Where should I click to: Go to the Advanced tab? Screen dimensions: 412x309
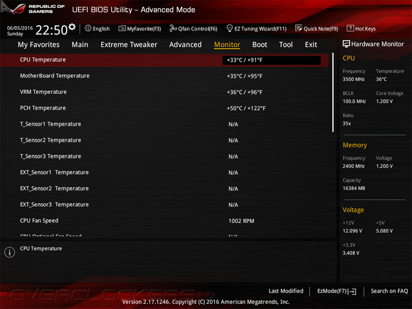(x=185, y=45)
